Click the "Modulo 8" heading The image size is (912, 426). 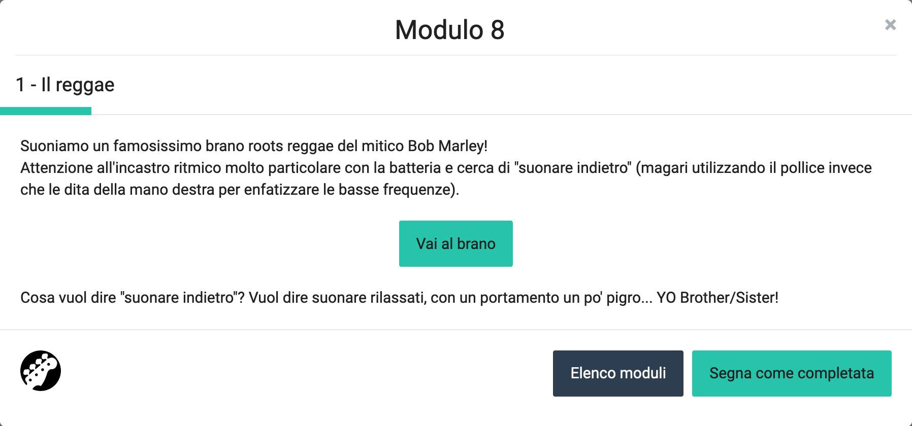click(x=449, y=30)
